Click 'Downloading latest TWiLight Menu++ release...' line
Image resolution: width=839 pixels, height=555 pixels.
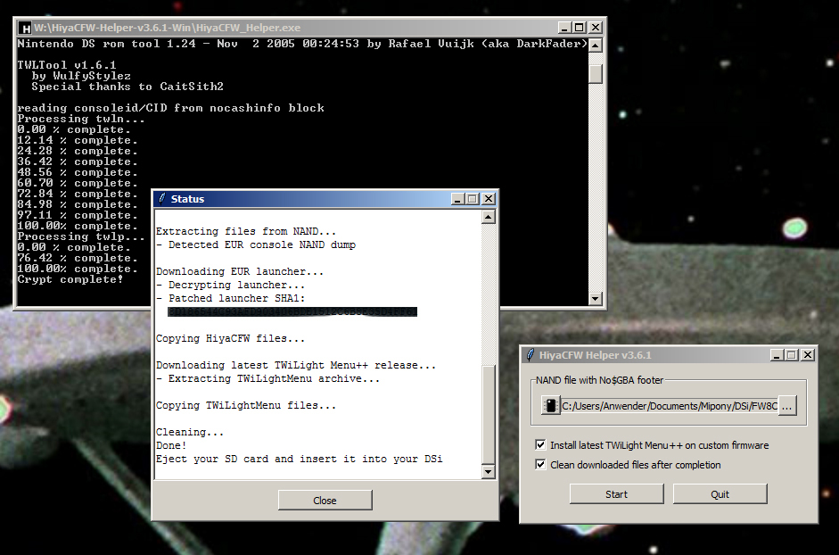(296, 365)
